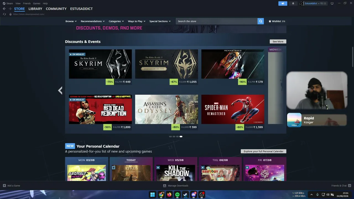The image size is (354, 199).
Task: Open the Hot Pursuit Remastered deal
Action: pos(233,67)
